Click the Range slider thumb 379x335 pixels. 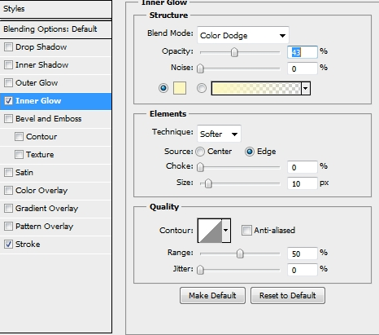click(240, 253)
